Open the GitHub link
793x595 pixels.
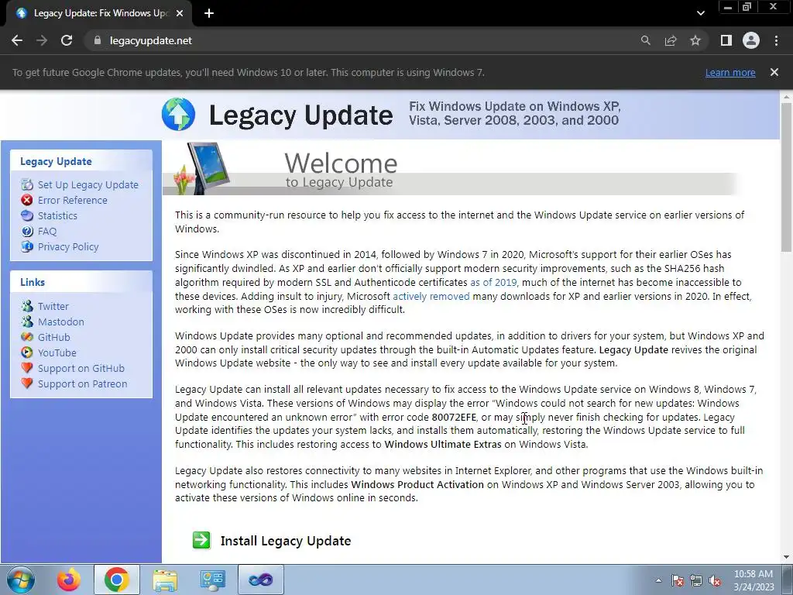click(54, 338)
